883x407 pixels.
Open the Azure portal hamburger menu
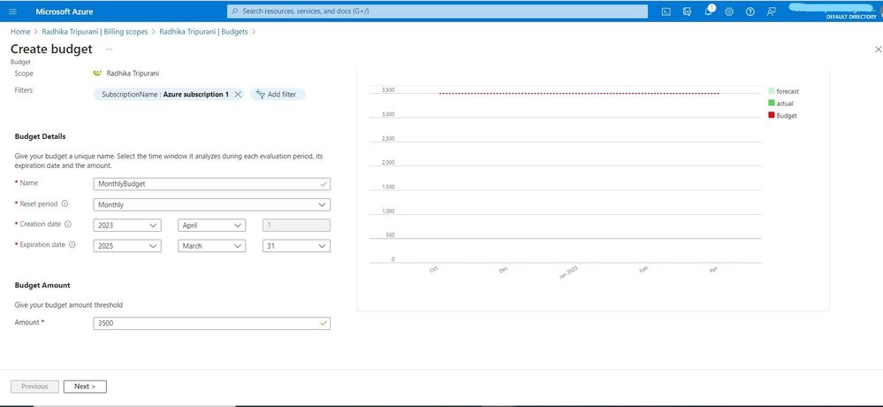[x=13, y=12]
